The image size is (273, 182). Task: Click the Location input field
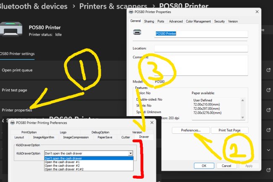pyautogui.click(x=201, y=49)
